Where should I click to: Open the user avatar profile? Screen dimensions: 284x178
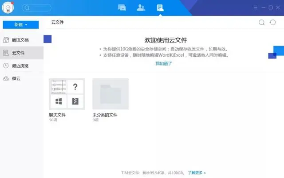pos(8,8)
